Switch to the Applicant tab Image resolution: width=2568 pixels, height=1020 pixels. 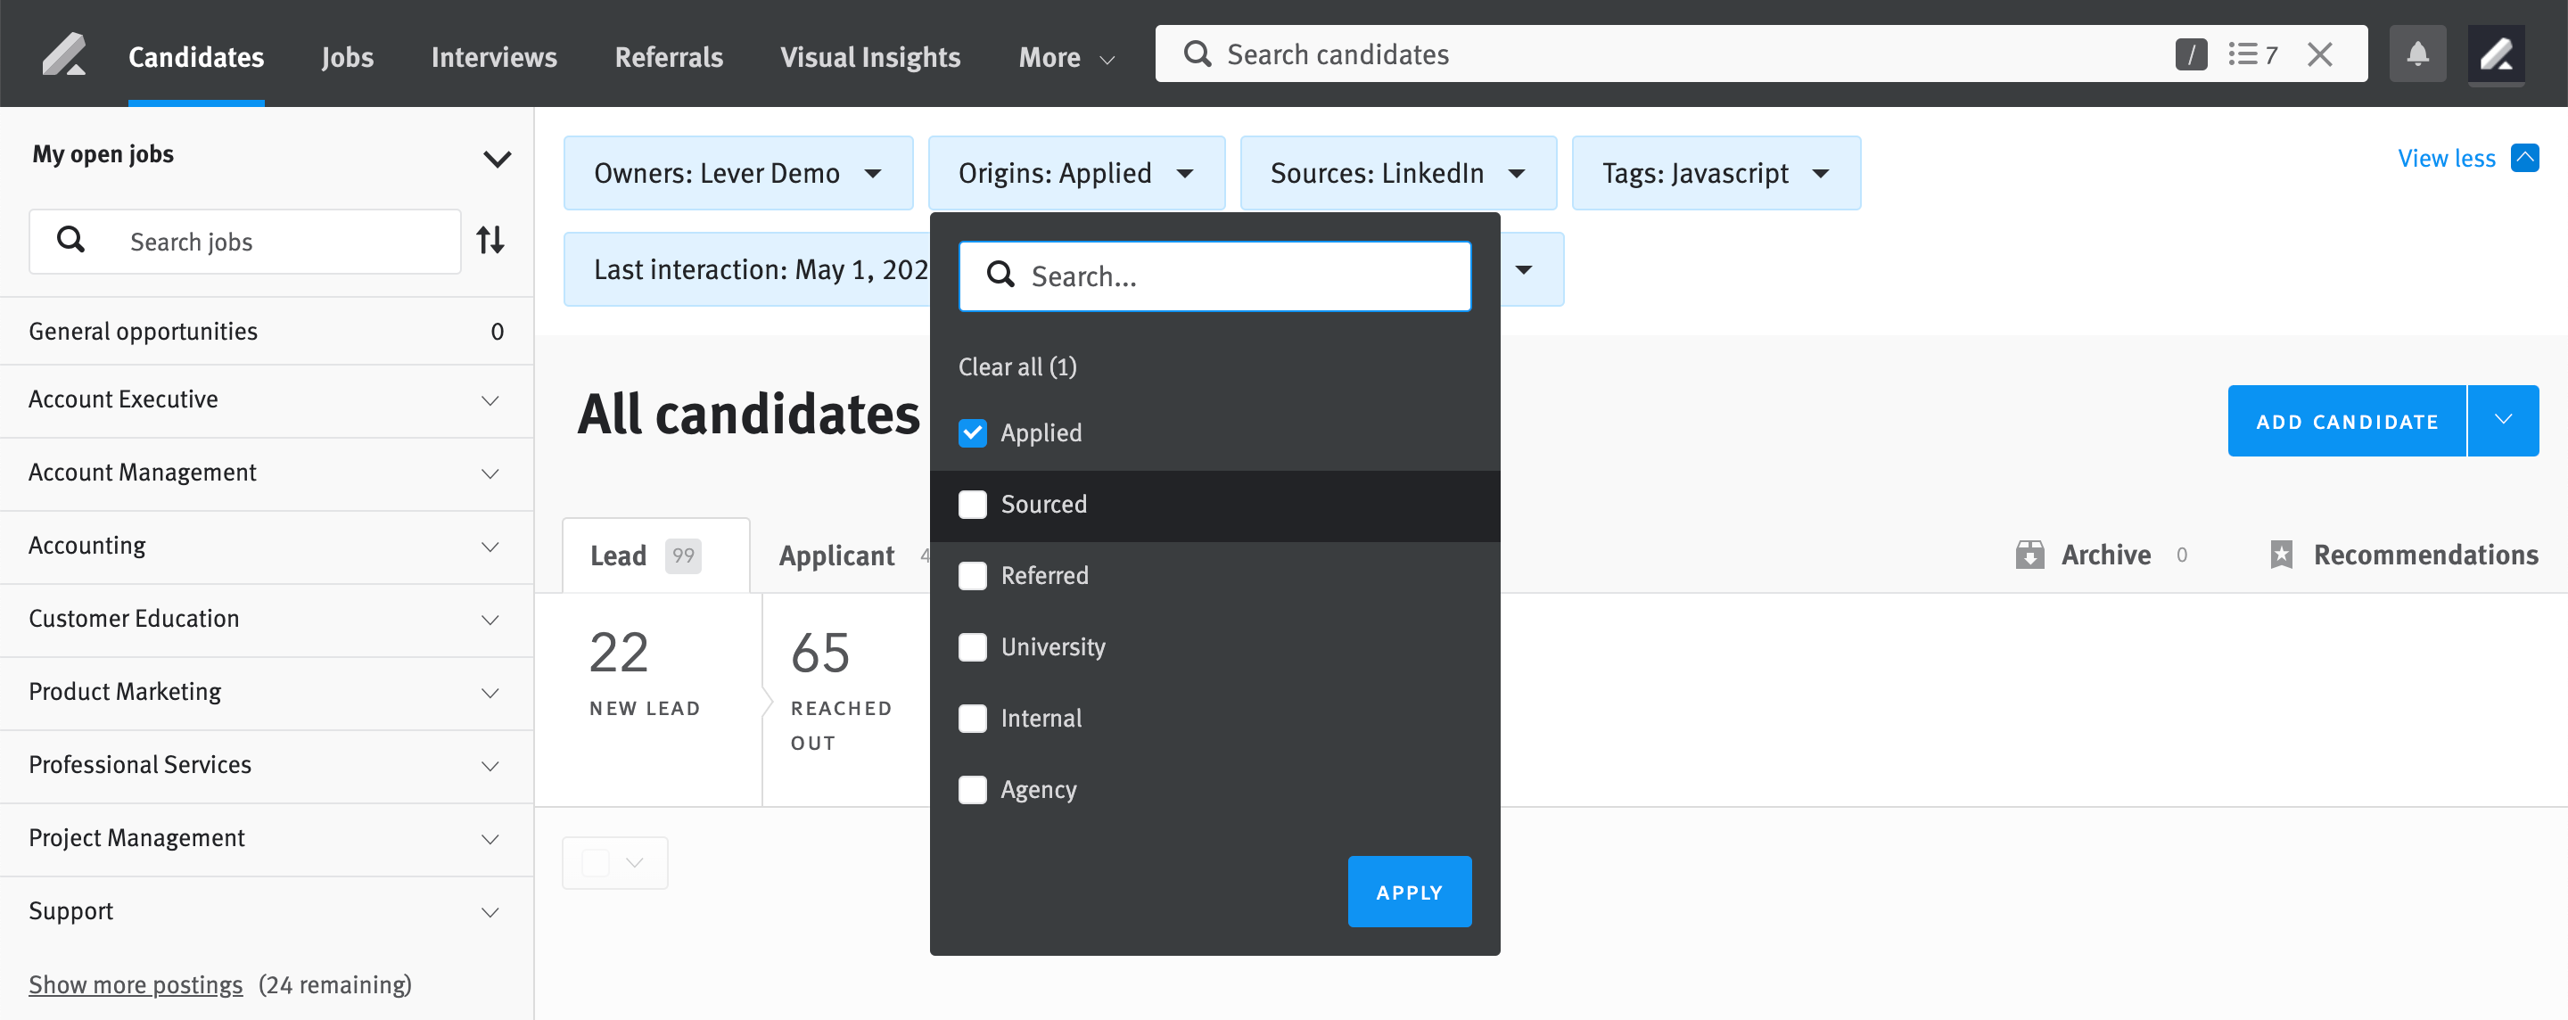pyautogui.click(x=836, y=555)
